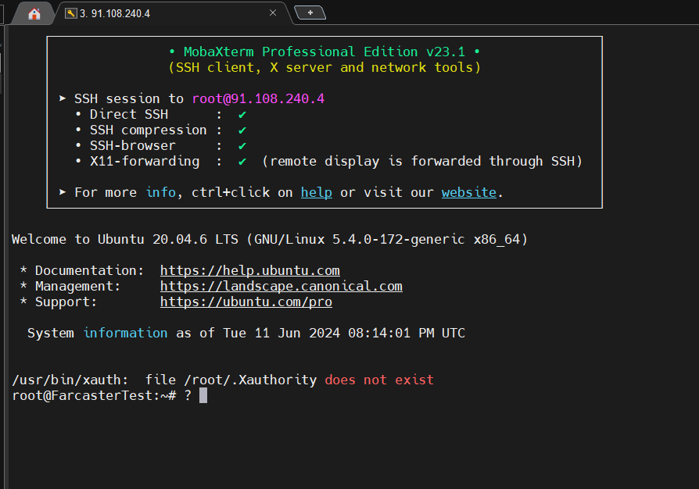Click the pink root@91.108.240.4 session address
This screenshot has height=489, width=699.
[x=257, y=99]
